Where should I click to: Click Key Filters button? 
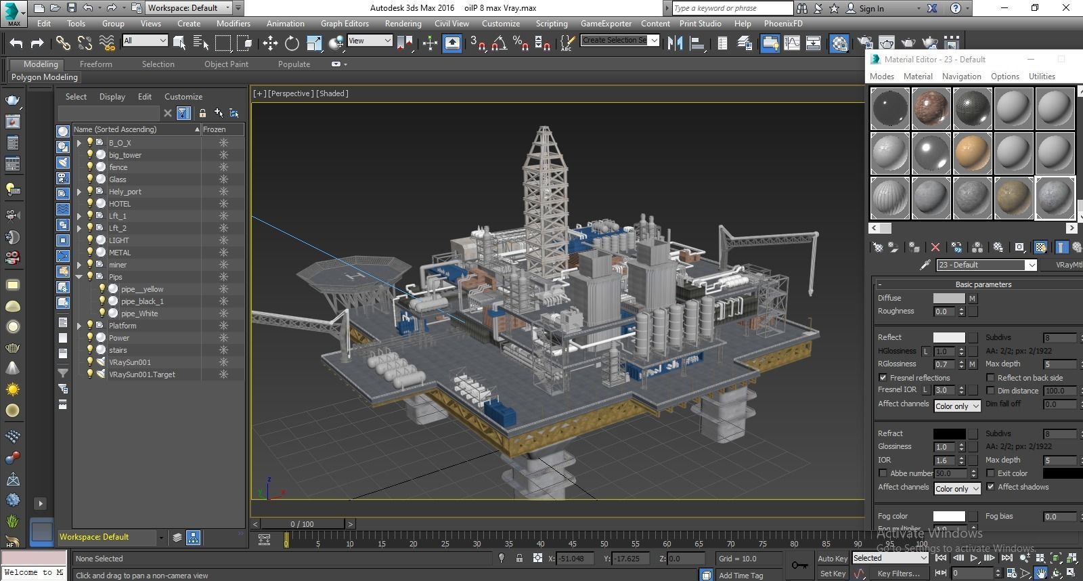point(898,574)
